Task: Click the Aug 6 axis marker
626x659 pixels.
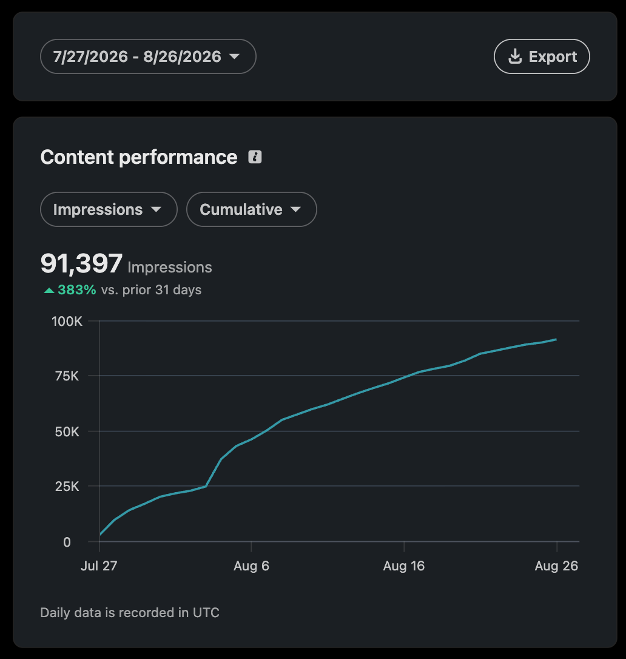Action: click(x=251, y=566)
